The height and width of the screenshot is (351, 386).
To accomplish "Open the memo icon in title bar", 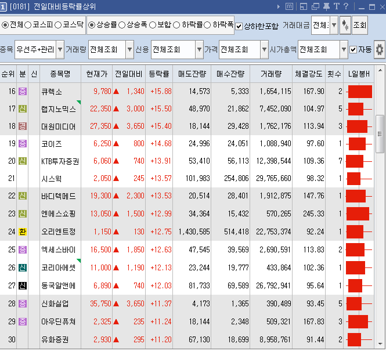I will point(289,6).
